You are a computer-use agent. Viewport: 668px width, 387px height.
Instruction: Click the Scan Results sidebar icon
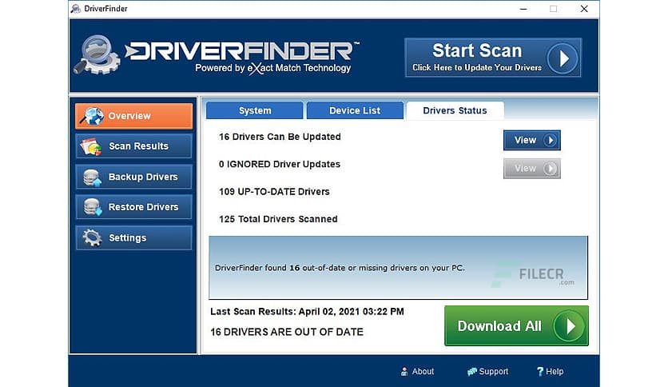coord(91,146)
